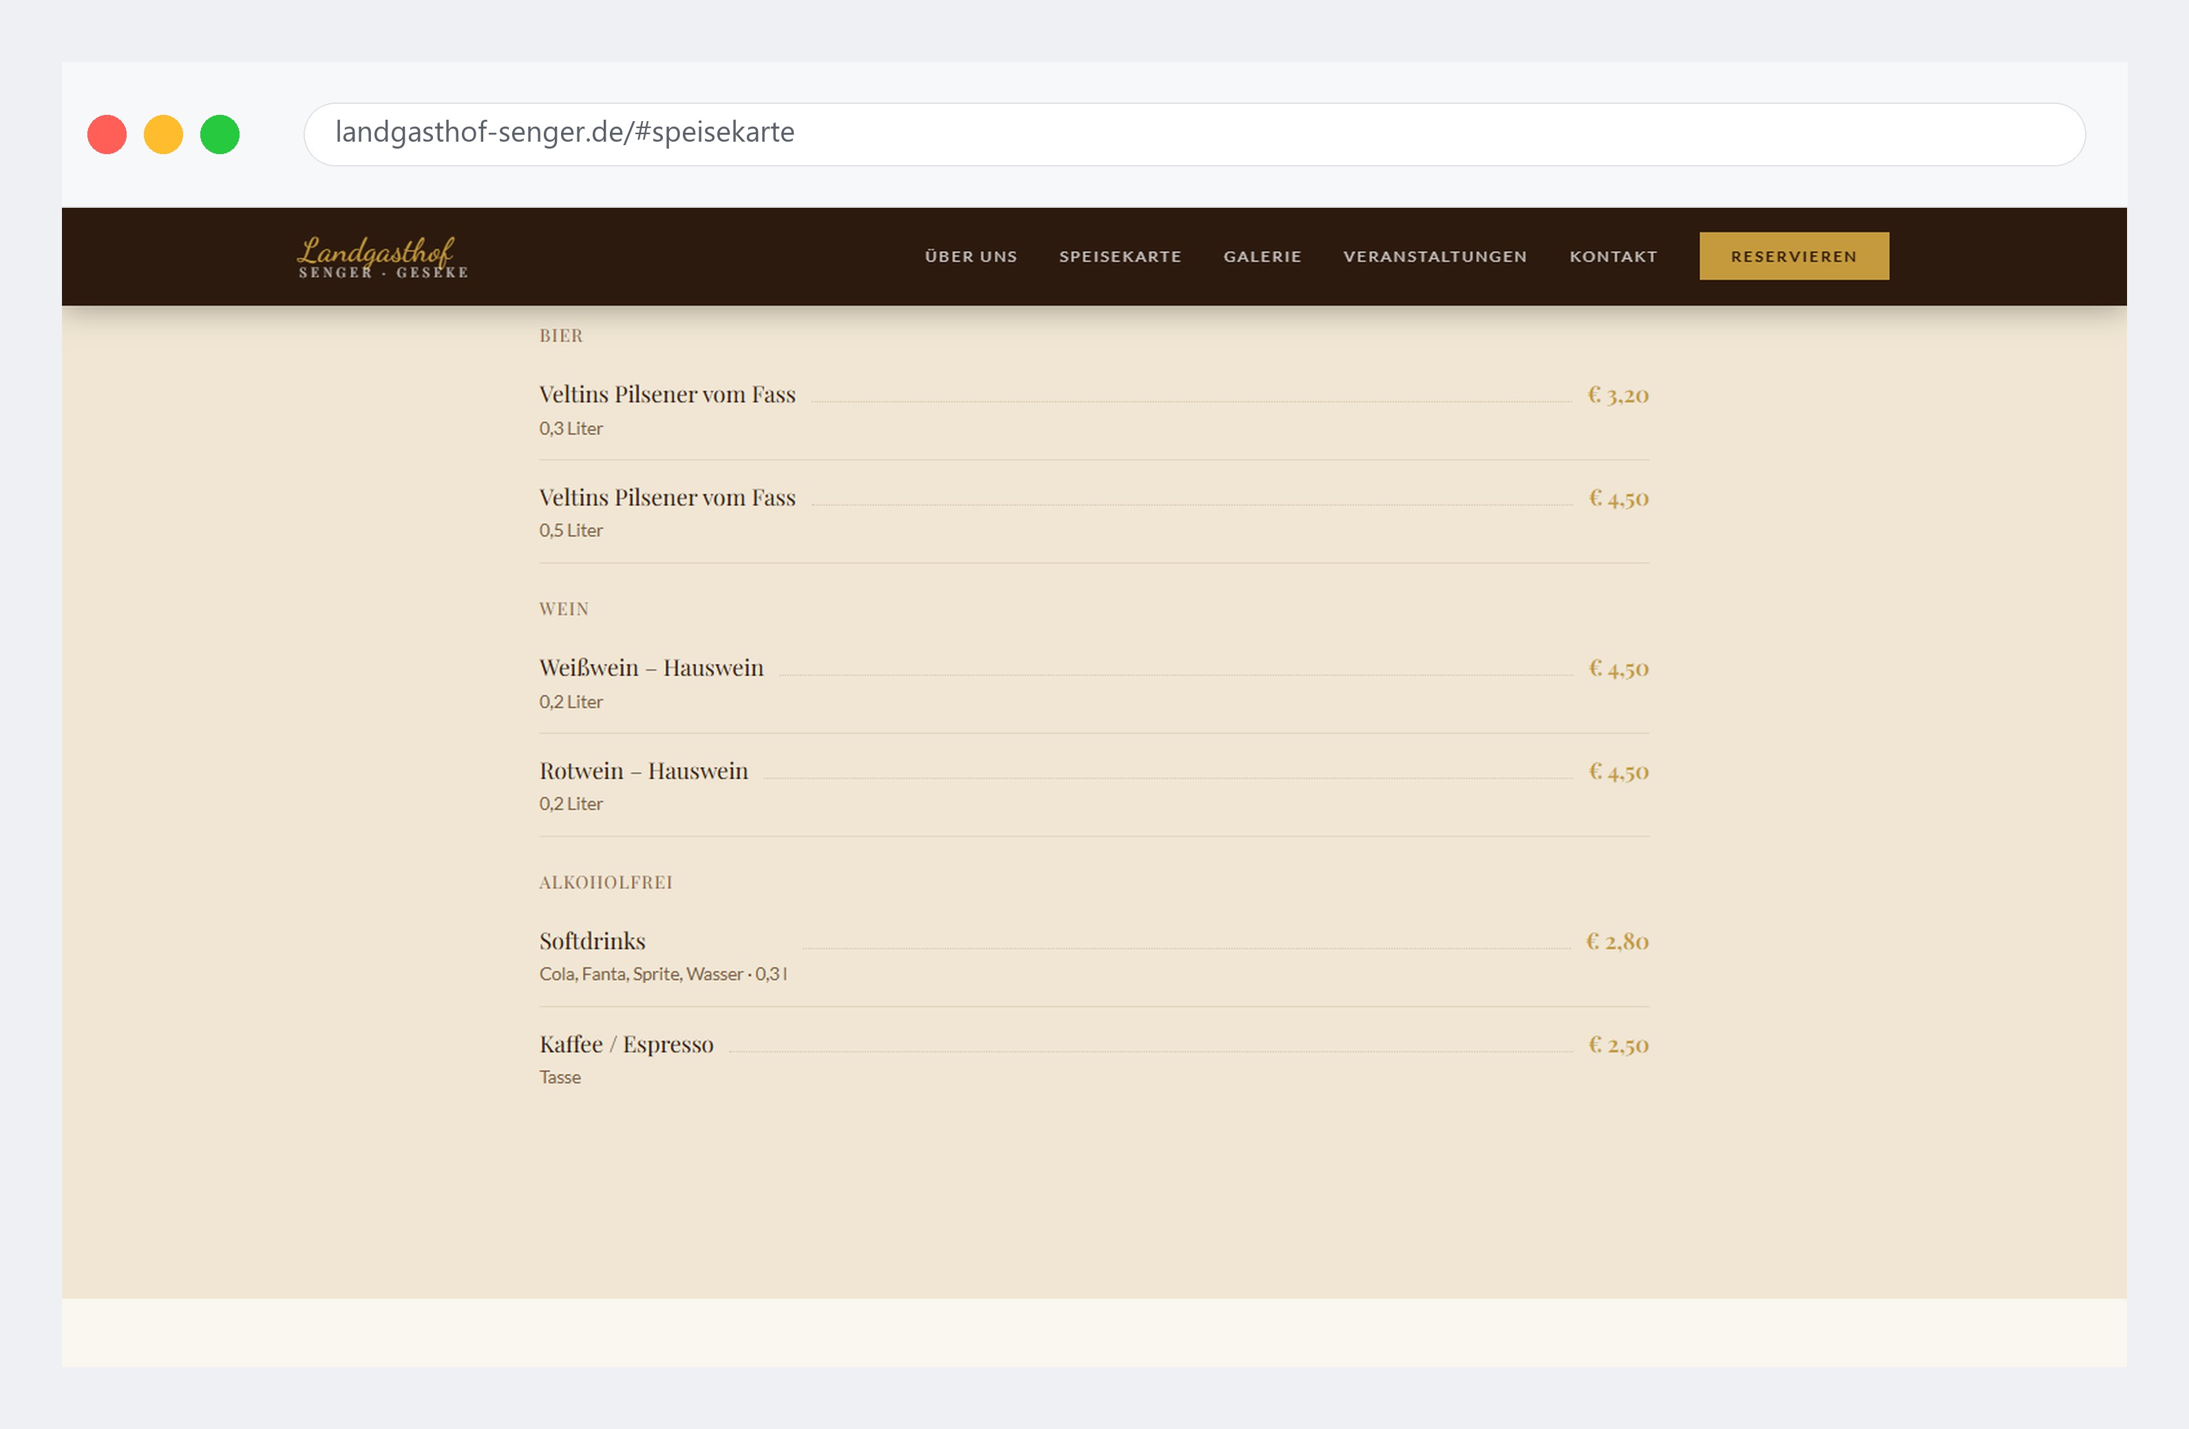Click the browser address bar
The height and width of the screenshot is (1429, 2189).
pyautogui.click(x=1194, y=134)
